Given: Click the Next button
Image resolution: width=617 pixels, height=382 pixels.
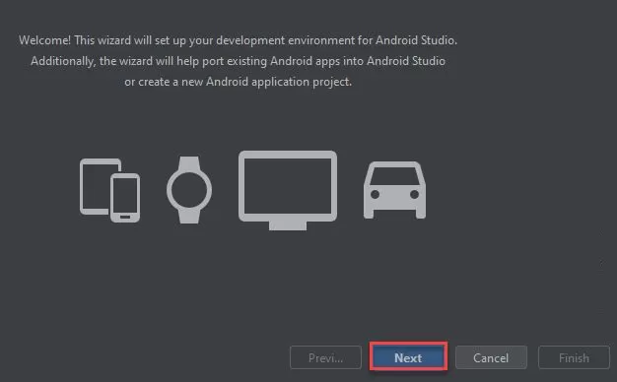Looking at the screenshot, I should (x=408, y=357).
